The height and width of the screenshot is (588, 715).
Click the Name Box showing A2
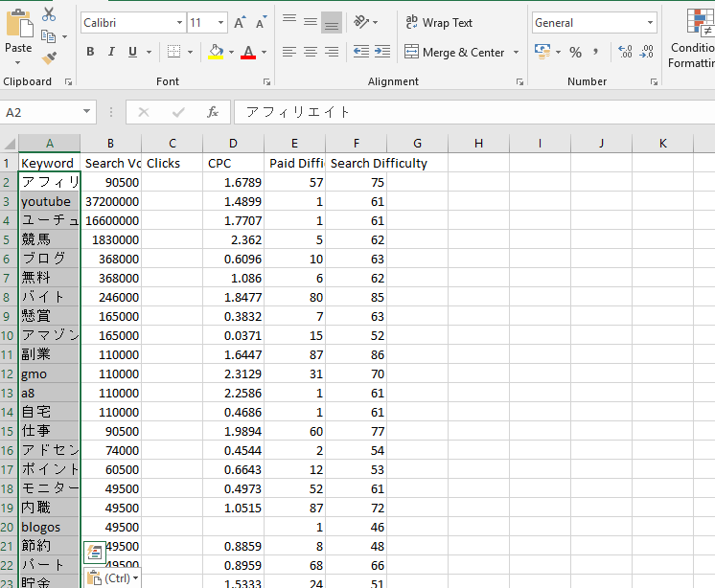click(x=41, y=112)
